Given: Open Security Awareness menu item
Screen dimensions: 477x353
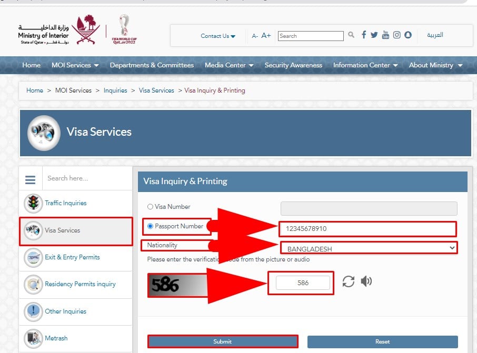Looking at the screenshot, I should (x=293, y=65).
